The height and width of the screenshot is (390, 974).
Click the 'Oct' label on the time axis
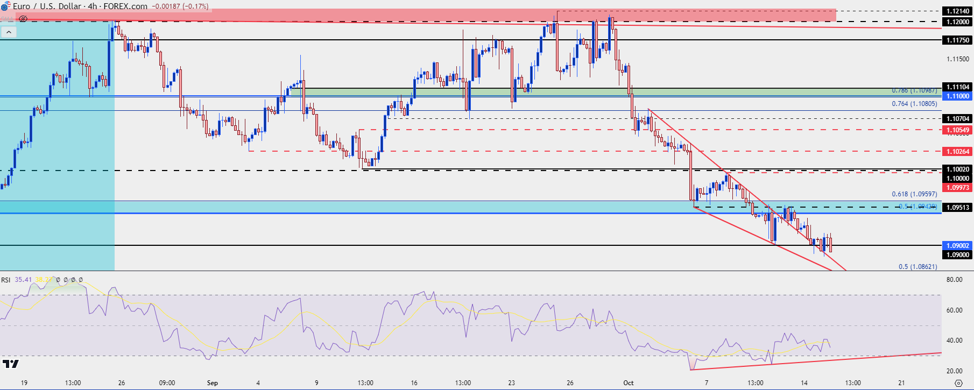pyautogui.click(x=628, y=383)
